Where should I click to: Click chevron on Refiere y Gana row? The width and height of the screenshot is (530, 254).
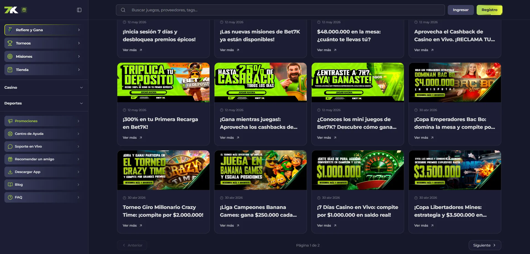click(79, 30)
